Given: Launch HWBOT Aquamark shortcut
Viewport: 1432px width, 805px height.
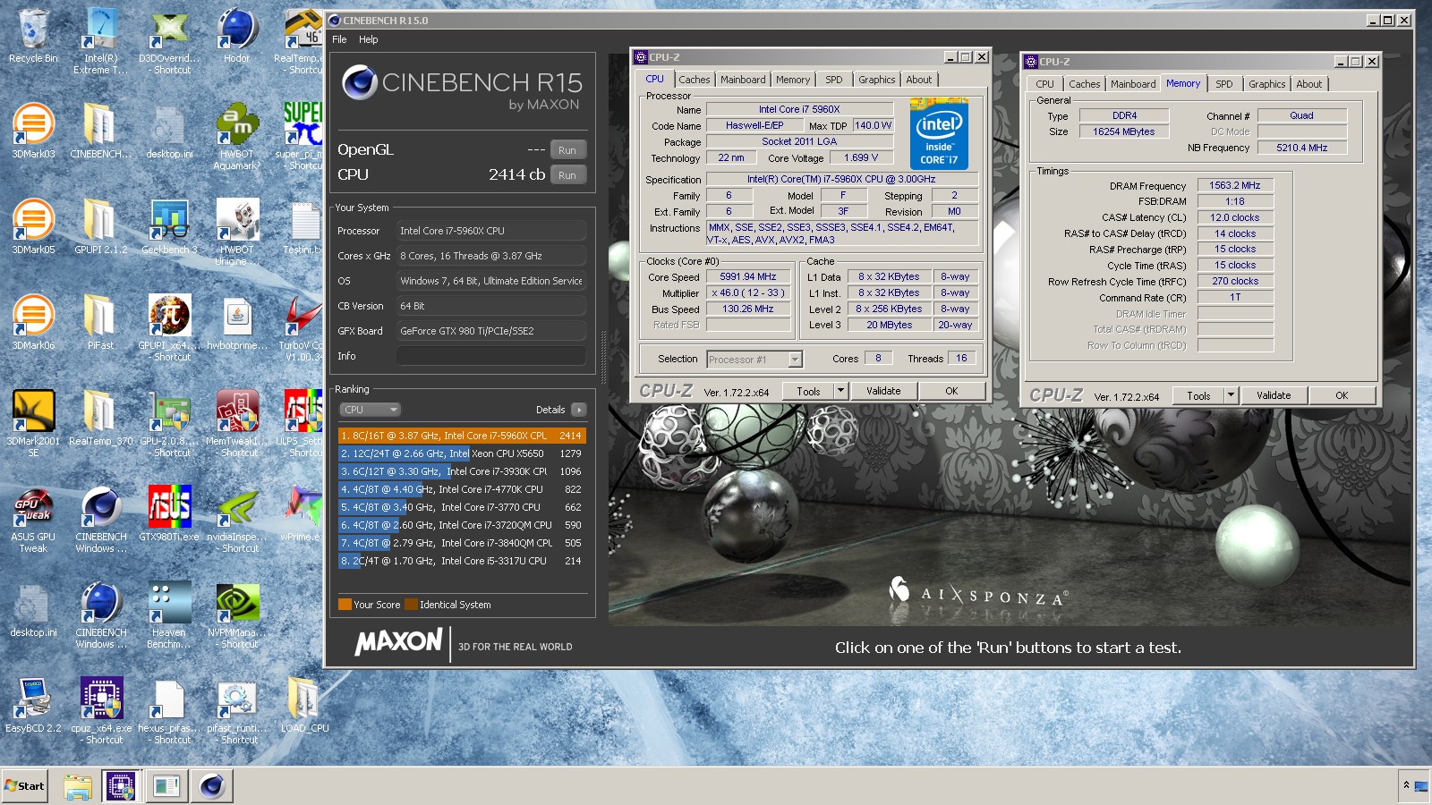Looking at the screenshot, I should tap(236, 136).
